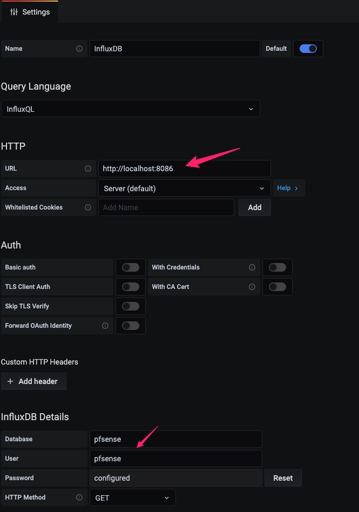
Task: Disable the Default data source toggle
Action: click(308, 49)
